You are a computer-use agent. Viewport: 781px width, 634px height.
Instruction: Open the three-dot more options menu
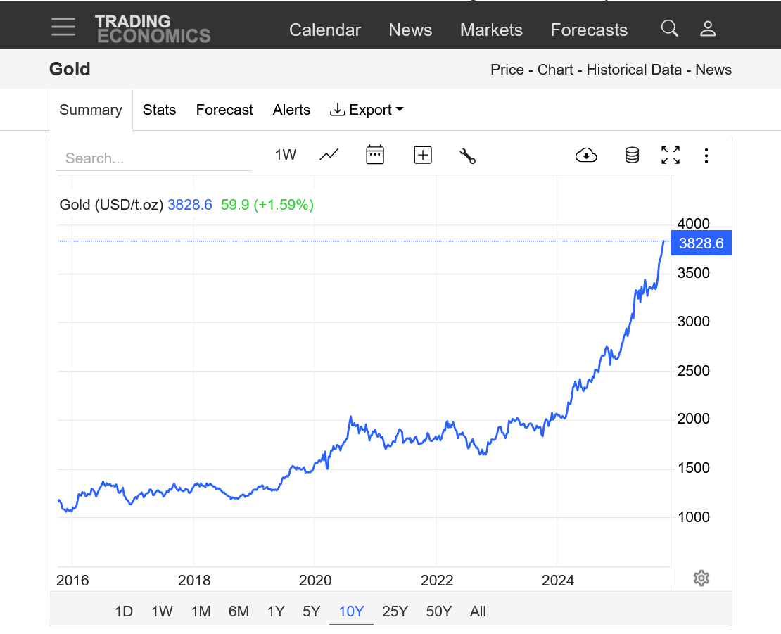tap(706, 156)
